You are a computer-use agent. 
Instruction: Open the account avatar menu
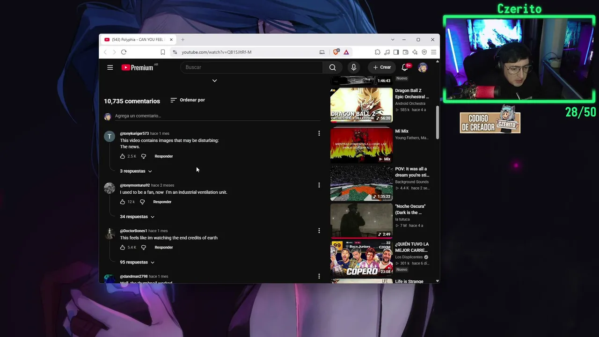point(423,67)
